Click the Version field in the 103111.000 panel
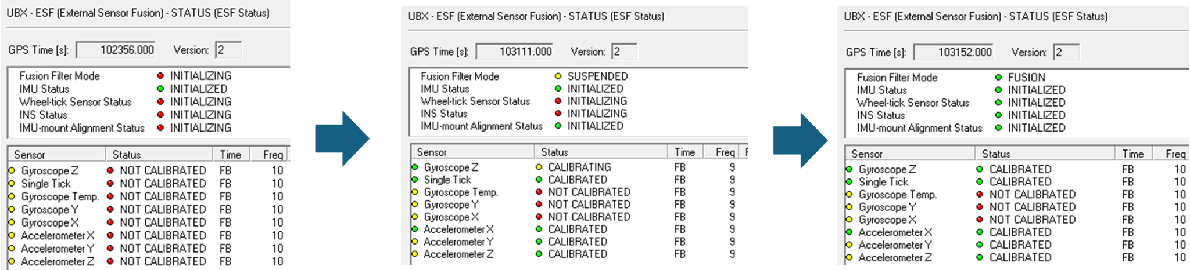 (625, 52)
